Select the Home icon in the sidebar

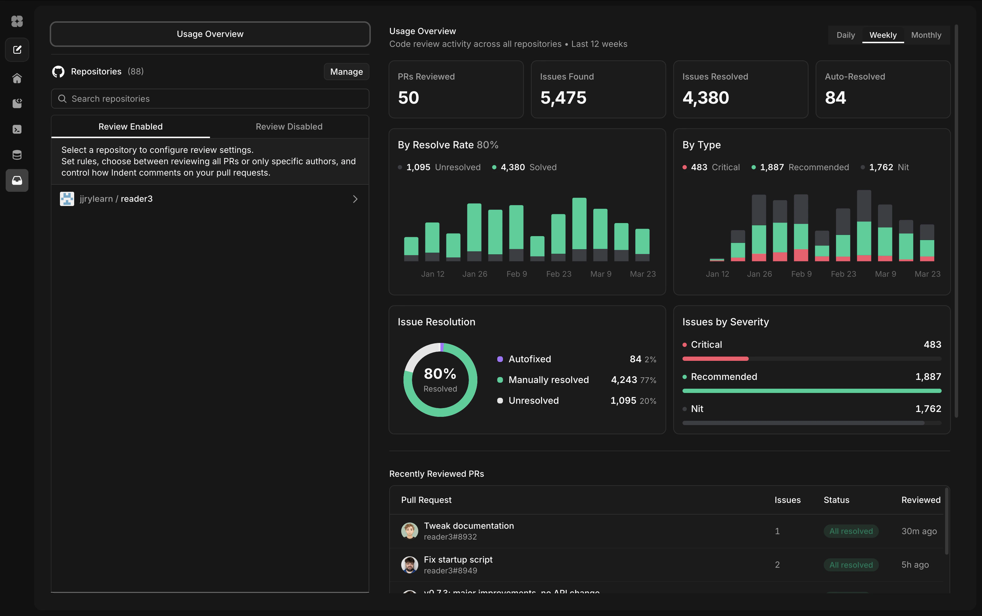[x=17, y=78]
